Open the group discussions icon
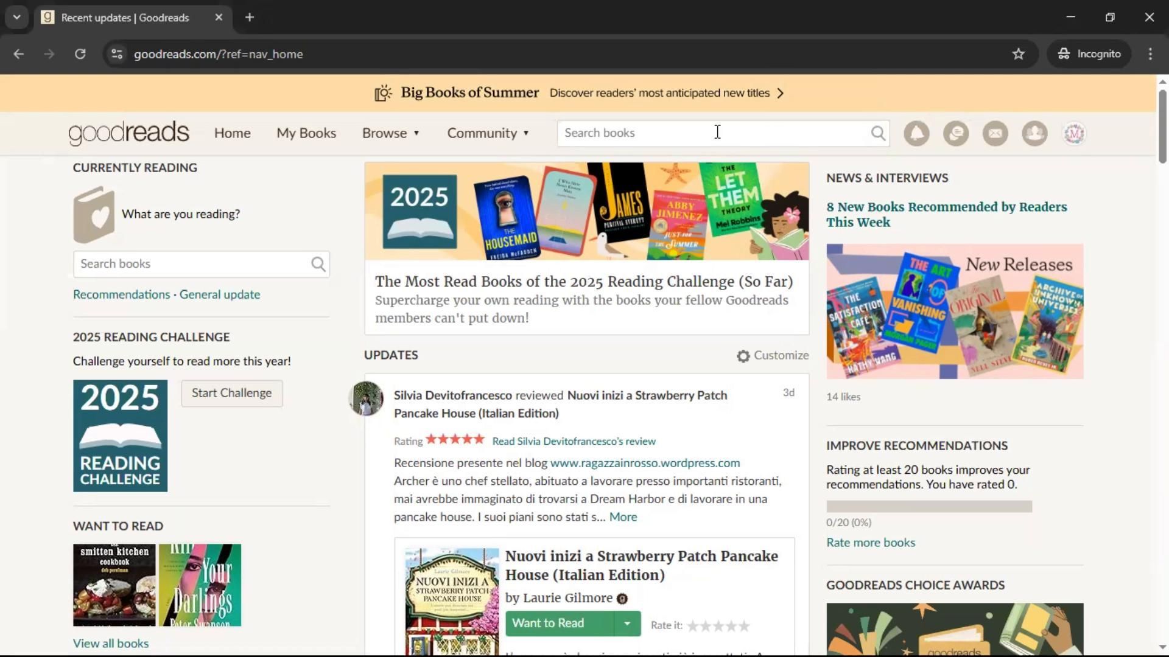 click(956, 133)
